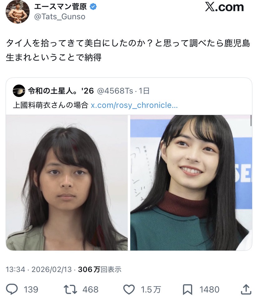Open the x.com/rosy_chronicle link

[x=134, y=105]
